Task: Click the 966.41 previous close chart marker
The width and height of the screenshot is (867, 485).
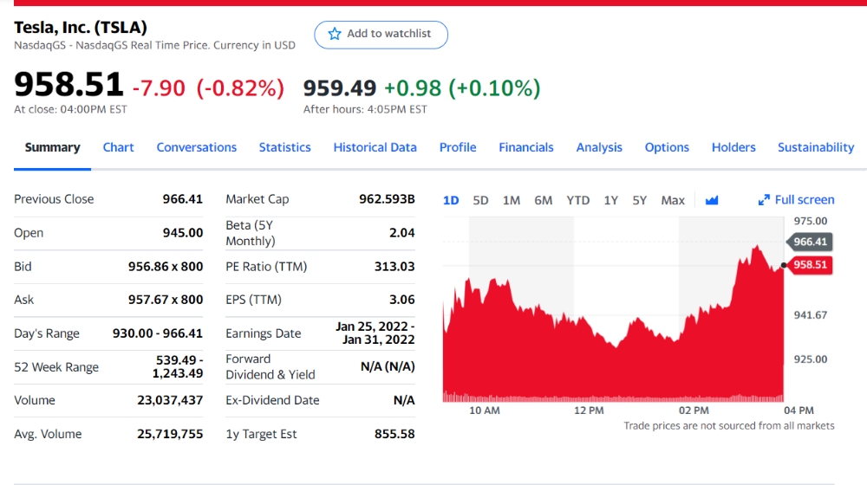Action: [810, 242]
